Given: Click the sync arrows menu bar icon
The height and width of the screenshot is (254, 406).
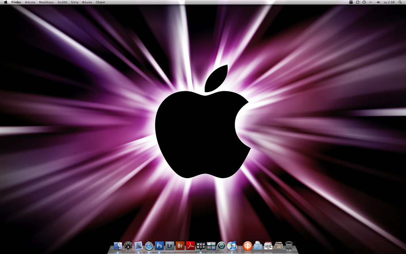Looking at the screenshot, I should pos(358,2).
